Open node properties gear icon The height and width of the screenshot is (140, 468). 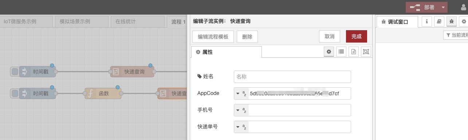pyautogui.click(x=329, y=52)
